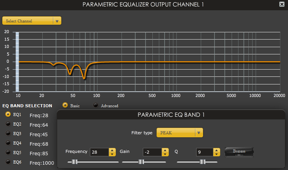
Task: Open the Select Channel dropdown
Action: coord(32,21)
